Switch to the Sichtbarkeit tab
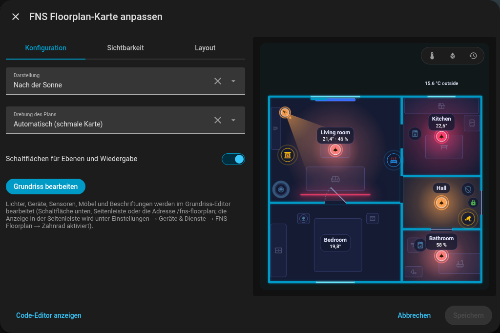The image size is (500, 333). [x=125, y=48]
